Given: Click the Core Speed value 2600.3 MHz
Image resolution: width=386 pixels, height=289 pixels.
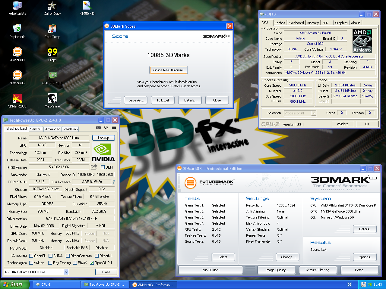Looking at the screenshot, I should (298, 85).
